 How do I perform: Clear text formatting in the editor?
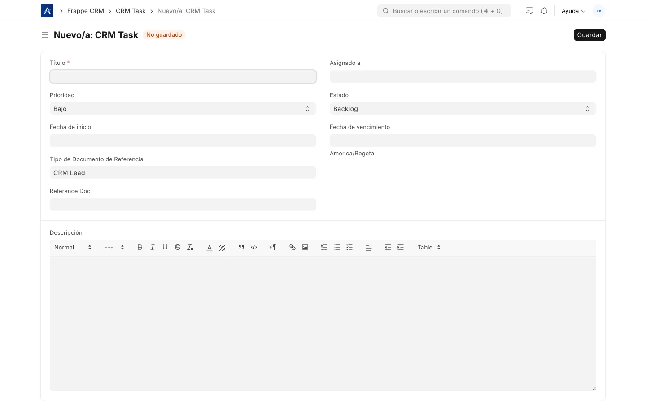190,247
